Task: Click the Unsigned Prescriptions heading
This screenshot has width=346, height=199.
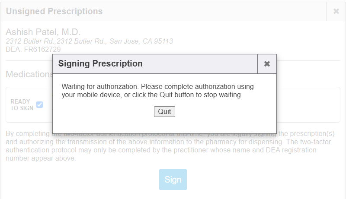Action: (54, 11)
